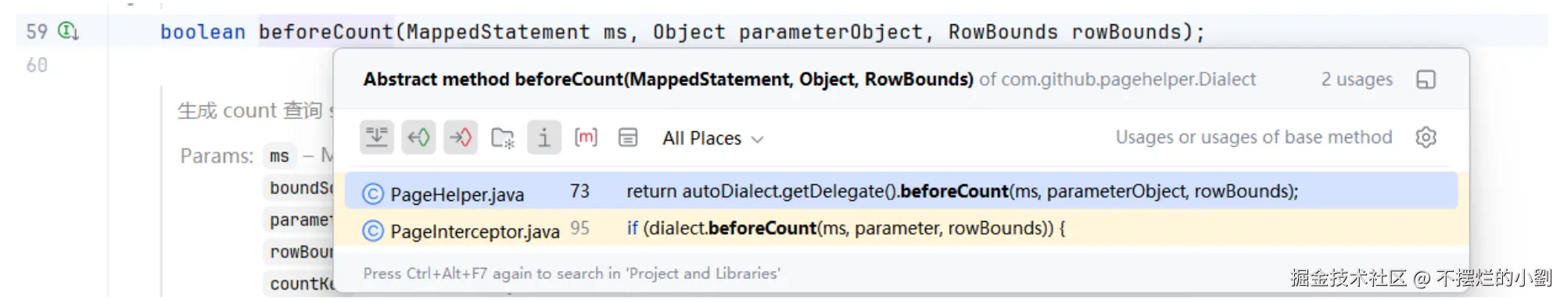This screenshot has width=1564, height=300.
Task: Toggle the show write access filter
Action: click(461, 137)
